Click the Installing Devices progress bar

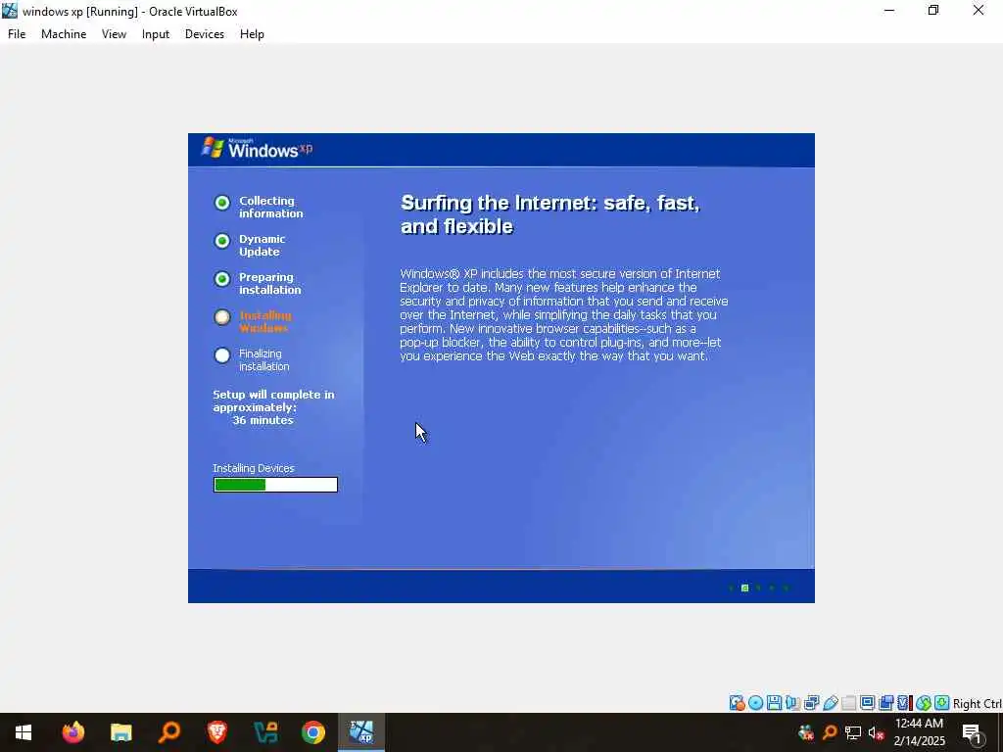tap(275, 485)
